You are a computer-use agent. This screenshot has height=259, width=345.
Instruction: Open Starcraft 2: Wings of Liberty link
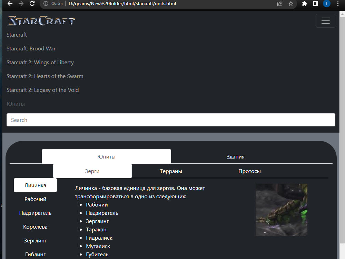tap(40, 63)
